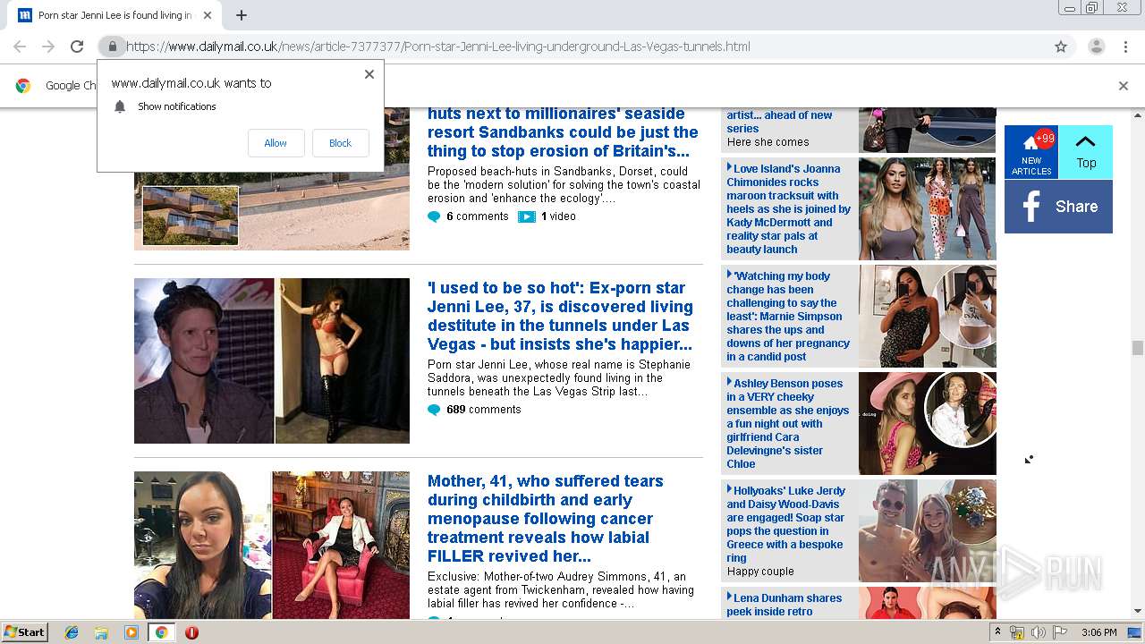Close the notification permission popup
1145x644 pixels.
coord(369,74)
